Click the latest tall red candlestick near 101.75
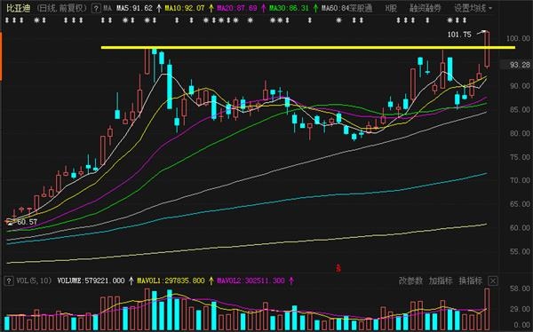Viewport: 533px width, 332px height. pos(487,50)
